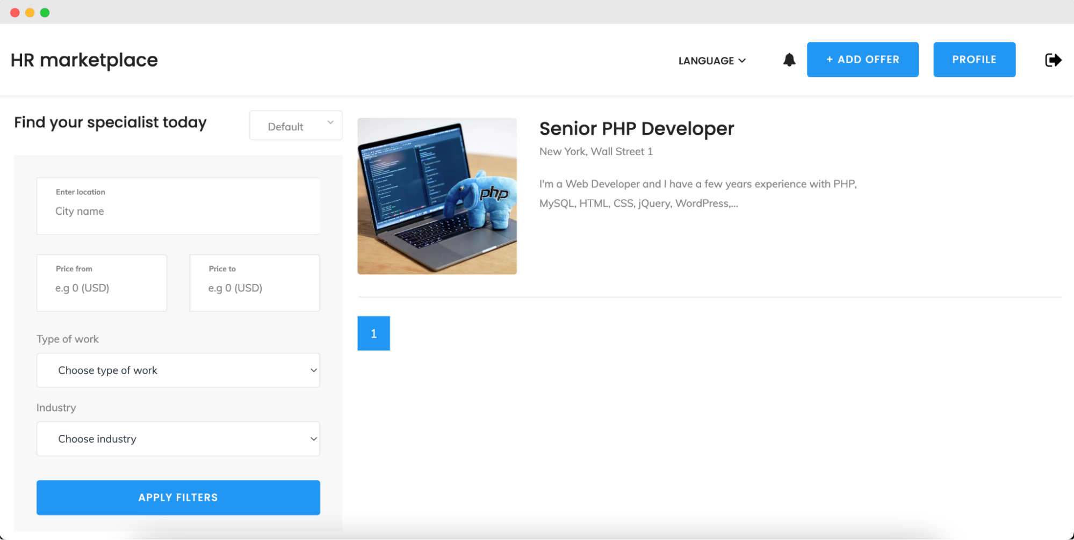Focus the City name location field
1074x540 pixels.
pos(178,206)
